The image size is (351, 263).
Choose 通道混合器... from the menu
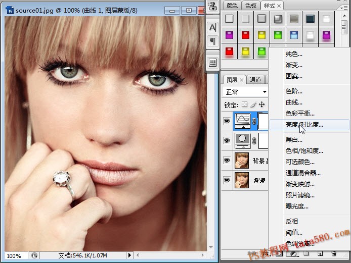310,173
